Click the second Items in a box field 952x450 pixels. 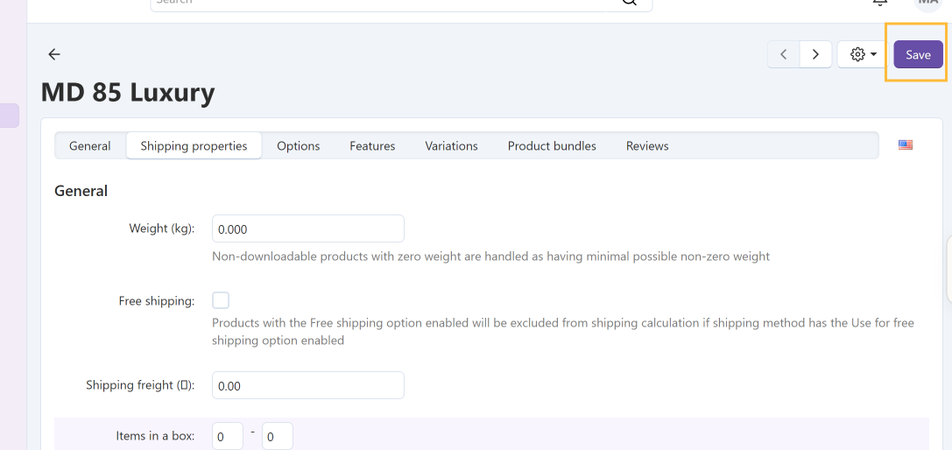coord(278,436)
